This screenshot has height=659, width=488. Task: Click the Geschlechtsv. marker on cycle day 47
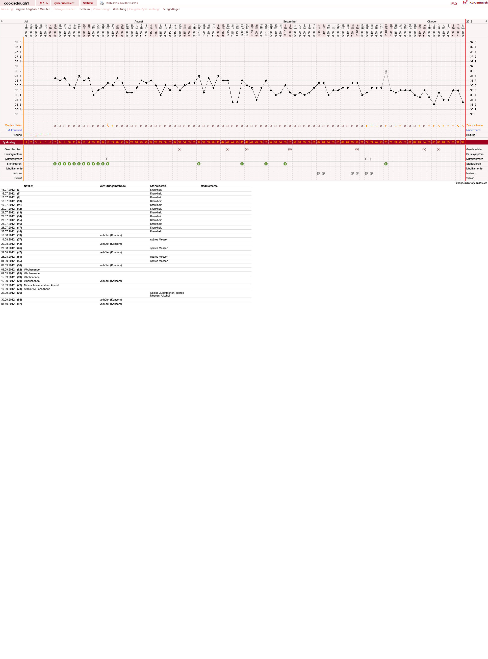coord(247,150)
